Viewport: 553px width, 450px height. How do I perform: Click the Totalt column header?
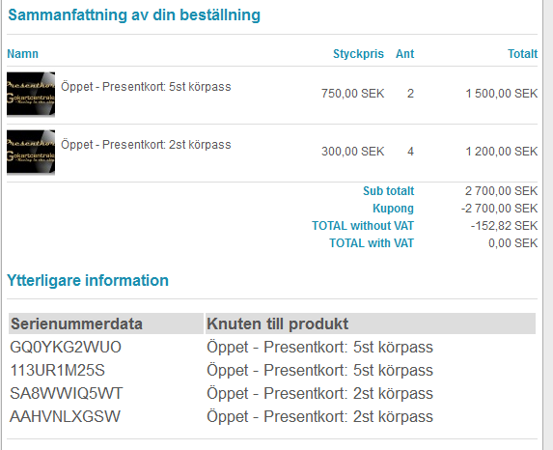[x=523, y=54]
